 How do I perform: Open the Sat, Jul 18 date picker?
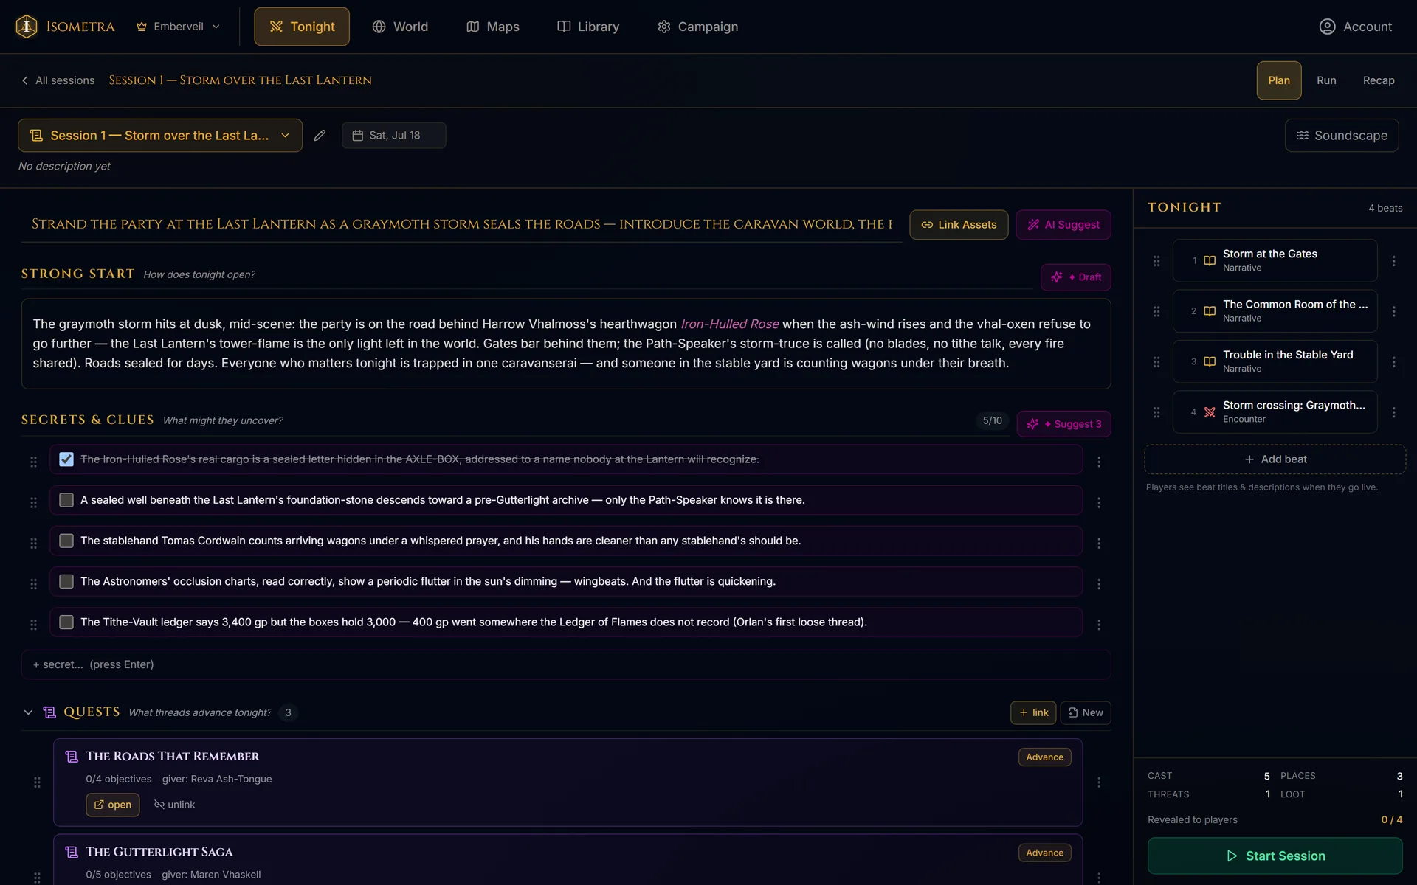coord(393,136)
